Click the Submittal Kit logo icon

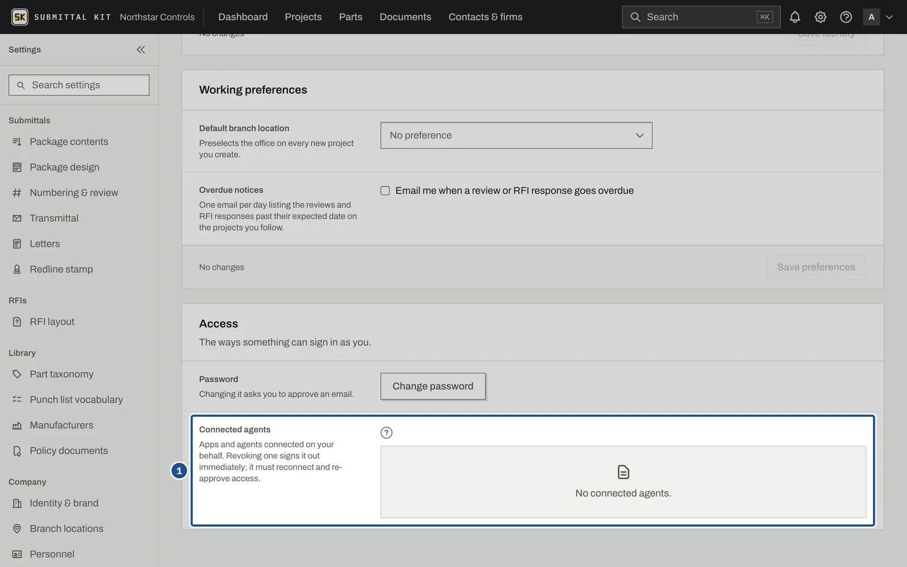click(x=20, y=17)
